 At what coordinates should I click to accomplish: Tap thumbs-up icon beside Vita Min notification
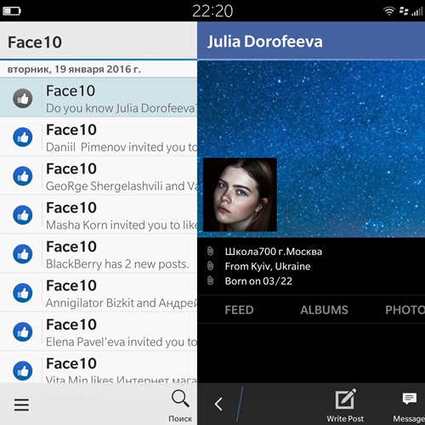(x=23, y=371)
